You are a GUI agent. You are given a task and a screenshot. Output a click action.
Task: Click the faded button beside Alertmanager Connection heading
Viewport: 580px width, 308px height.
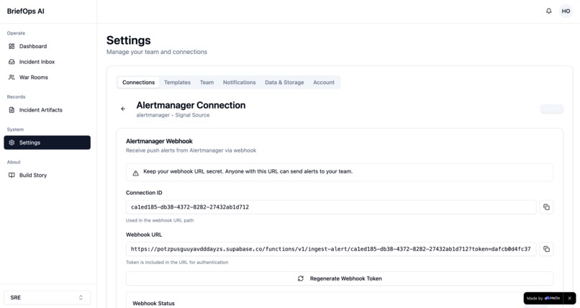(x=552, y=109)
